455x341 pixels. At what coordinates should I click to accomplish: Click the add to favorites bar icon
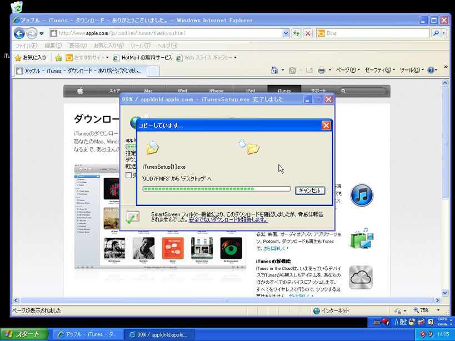(59, 58)
